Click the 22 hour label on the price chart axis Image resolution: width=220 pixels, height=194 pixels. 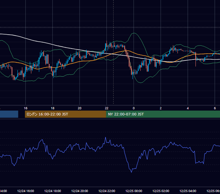point(107,108)
